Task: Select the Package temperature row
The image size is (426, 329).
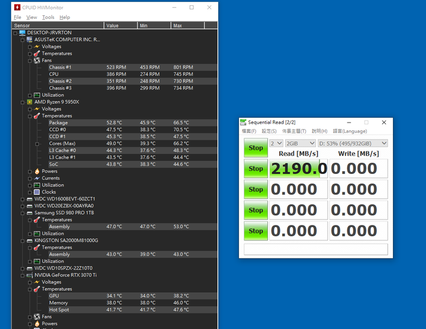Action: (x=133, y=123)
